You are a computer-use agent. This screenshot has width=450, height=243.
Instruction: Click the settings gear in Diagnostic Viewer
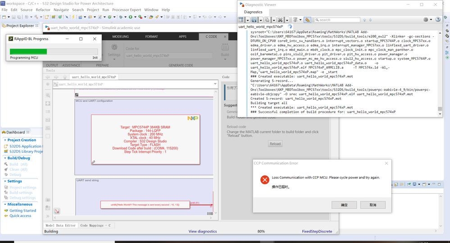[426, 19]
